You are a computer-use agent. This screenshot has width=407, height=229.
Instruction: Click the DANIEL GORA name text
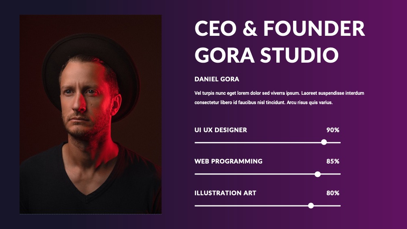click(217, 79)
